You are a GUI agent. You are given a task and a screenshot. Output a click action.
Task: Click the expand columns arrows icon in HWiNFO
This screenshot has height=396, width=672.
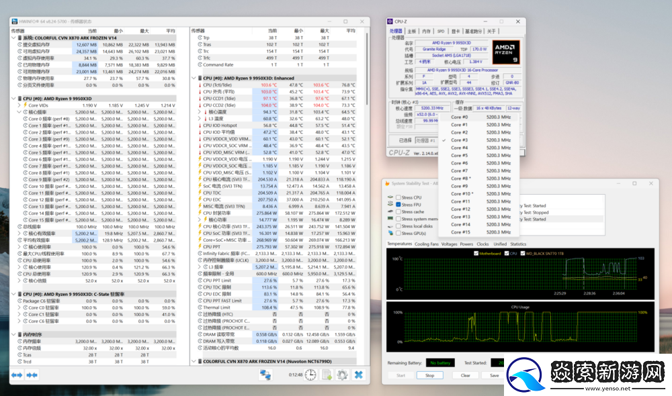pyautogui.click(x=16, y=375)
